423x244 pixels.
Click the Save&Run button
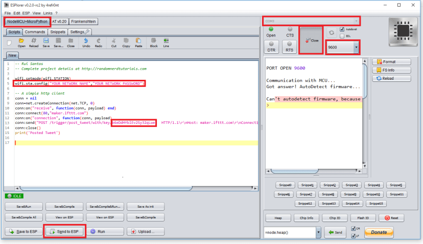pyautogui.click(x=24, y=207)
